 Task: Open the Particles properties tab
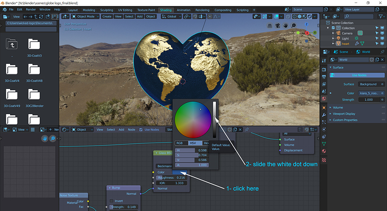324,122
